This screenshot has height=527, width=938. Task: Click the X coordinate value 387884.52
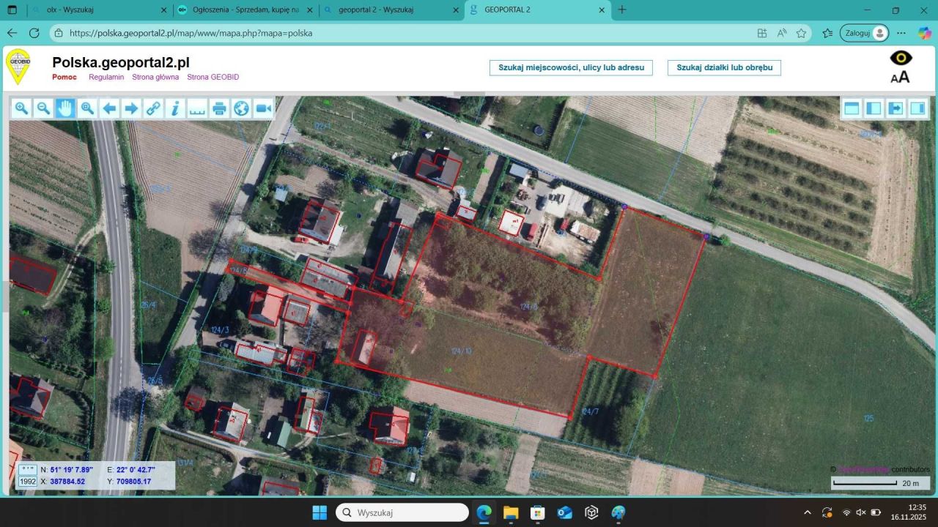pos(67,482)
